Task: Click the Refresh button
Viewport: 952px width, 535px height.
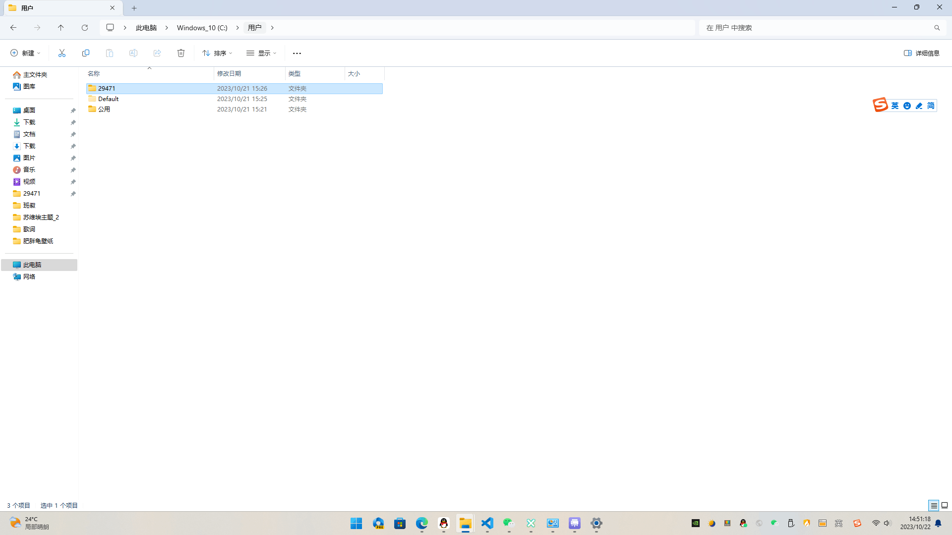Action: click(85, 28)
